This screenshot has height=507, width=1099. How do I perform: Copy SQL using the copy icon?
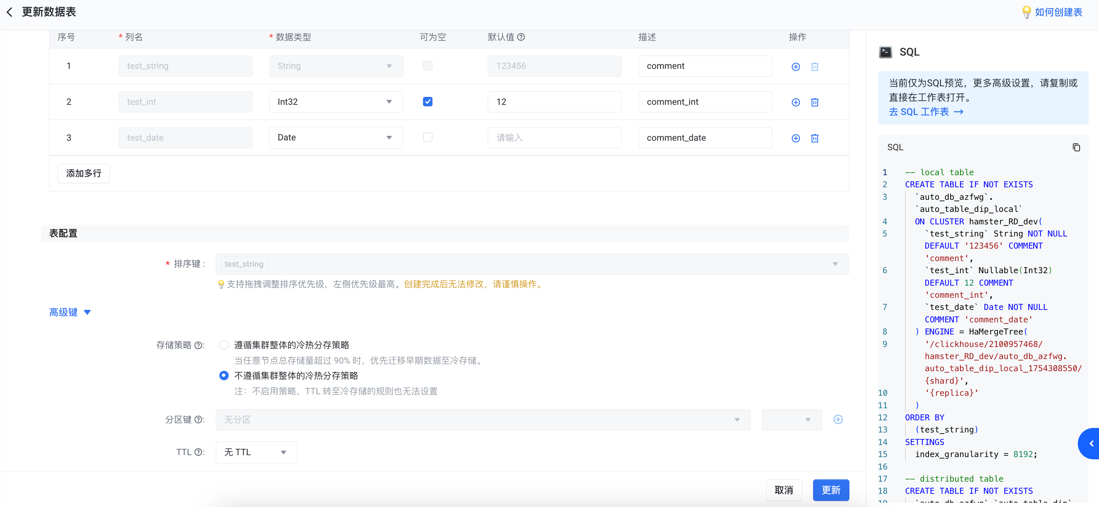1076,148
